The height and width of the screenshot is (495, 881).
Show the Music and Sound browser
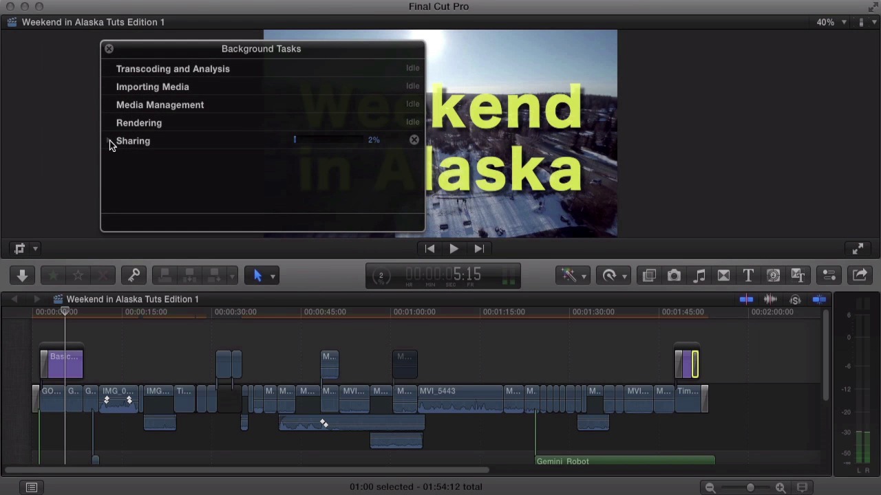pos(699,276)
